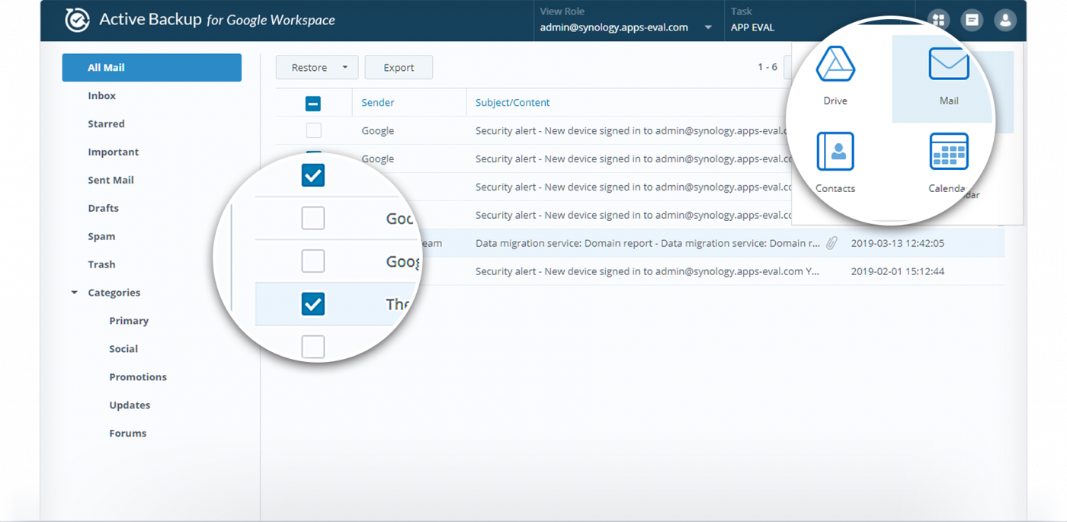Image resolution: width=1067 pixels, height=522 pixels.
Task: Click the paperclip attachment icon
Action: coord(831,243)
